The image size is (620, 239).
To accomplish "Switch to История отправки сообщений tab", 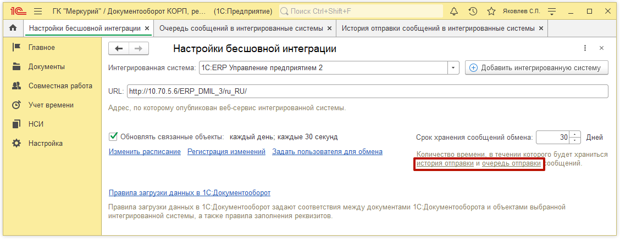I will coord(438,29).
